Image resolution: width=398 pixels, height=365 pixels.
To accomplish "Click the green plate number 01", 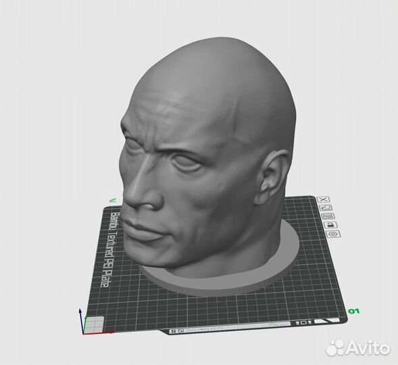I will (x=354, y=311).
